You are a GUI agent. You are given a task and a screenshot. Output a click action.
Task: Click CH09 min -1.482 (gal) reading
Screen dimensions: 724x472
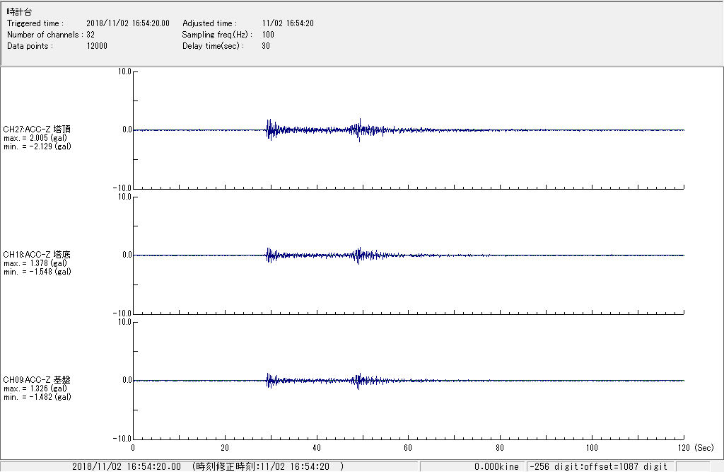tap(37, 397)
